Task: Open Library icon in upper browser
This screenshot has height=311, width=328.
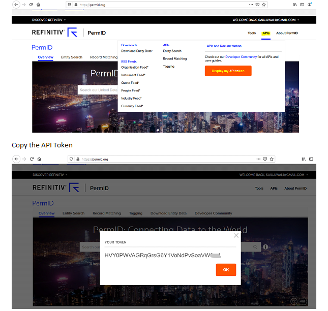Action: tap(295, 5)
